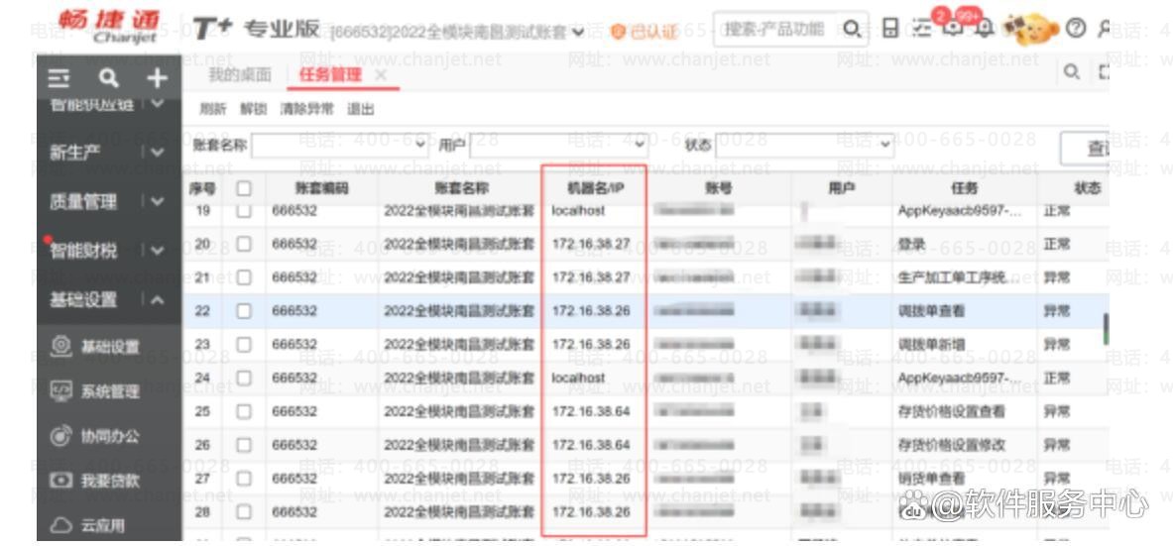Click the sidebar search magnifier icon
1173x546 pixels.
click(108, 77)
